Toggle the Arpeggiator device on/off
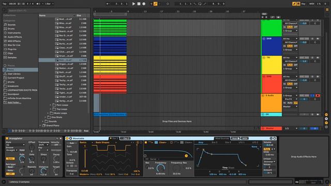The image size is (331, 186). [7, 138]
